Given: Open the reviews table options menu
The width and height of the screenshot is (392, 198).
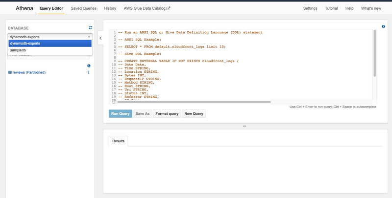Looking at the screenshot, I should (89, 72).
